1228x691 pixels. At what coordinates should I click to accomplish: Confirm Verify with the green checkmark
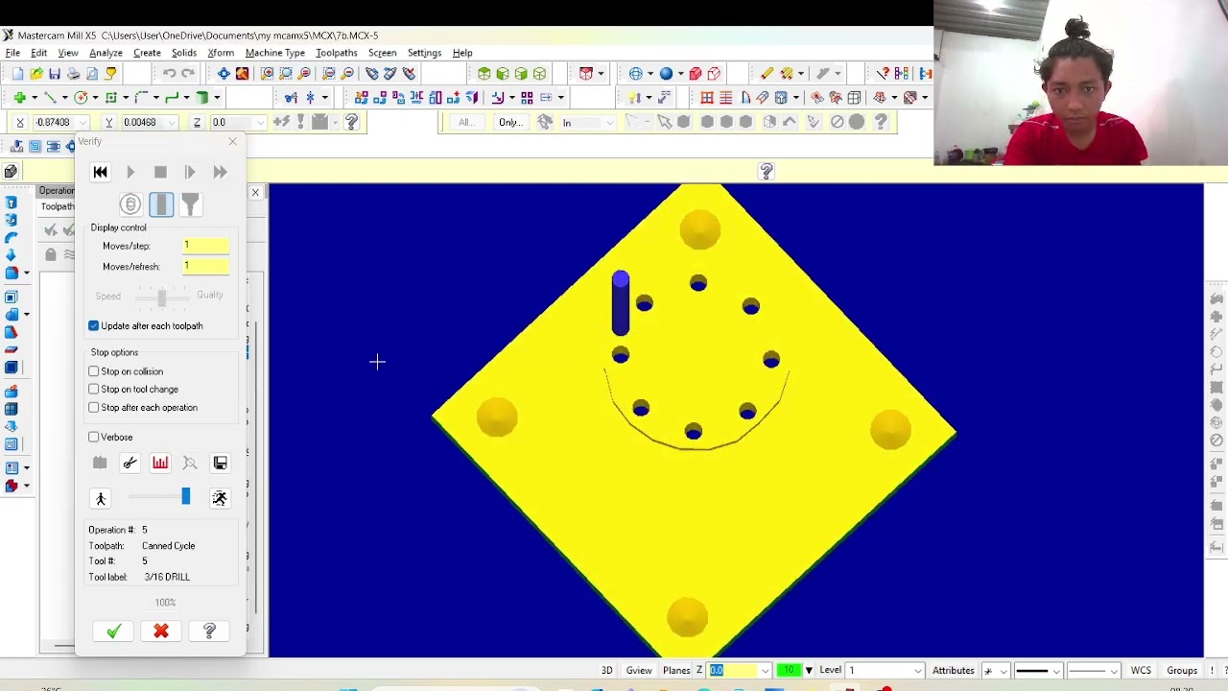[113, 631]
